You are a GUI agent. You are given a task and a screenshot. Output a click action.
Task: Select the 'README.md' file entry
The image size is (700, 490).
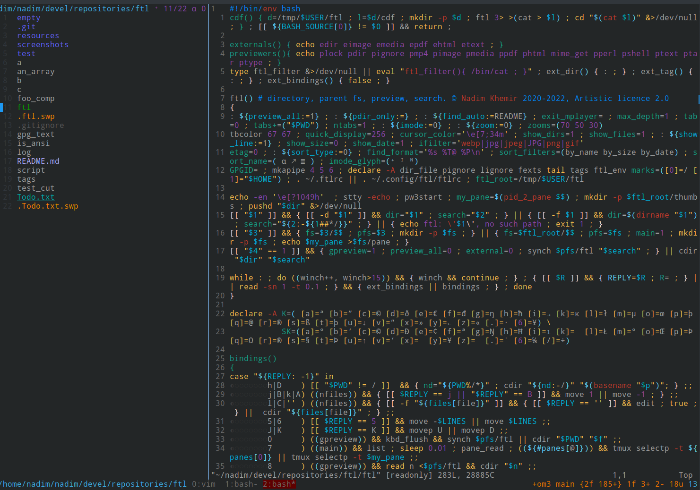(38, 161)
